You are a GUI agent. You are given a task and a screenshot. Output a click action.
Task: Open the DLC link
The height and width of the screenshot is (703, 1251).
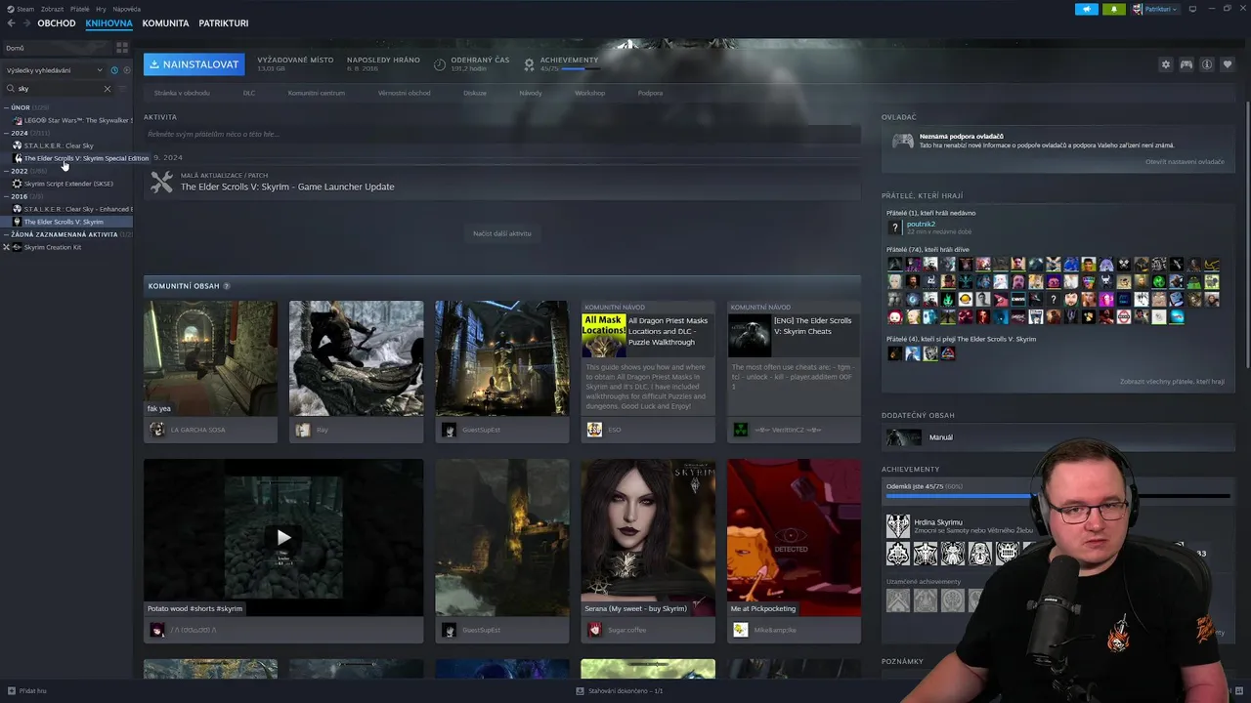tap(249, 93)
